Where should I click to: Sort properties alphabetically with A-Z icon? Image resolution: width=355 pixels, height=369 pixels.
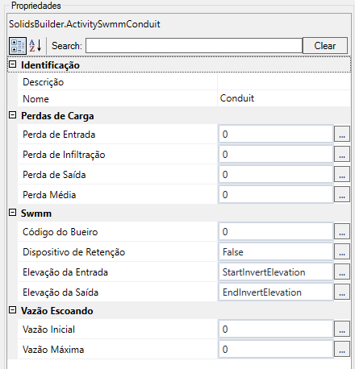[x=35, y=46]
